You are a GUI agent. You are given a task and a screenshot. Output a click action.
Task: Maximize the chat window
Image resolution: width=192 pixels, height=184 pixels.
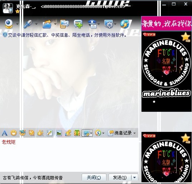coord(174,4)
